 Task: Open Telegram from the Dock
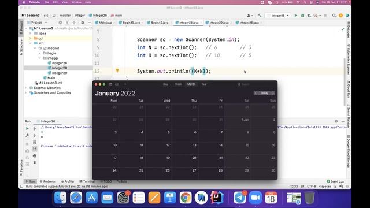coord(240,198)
